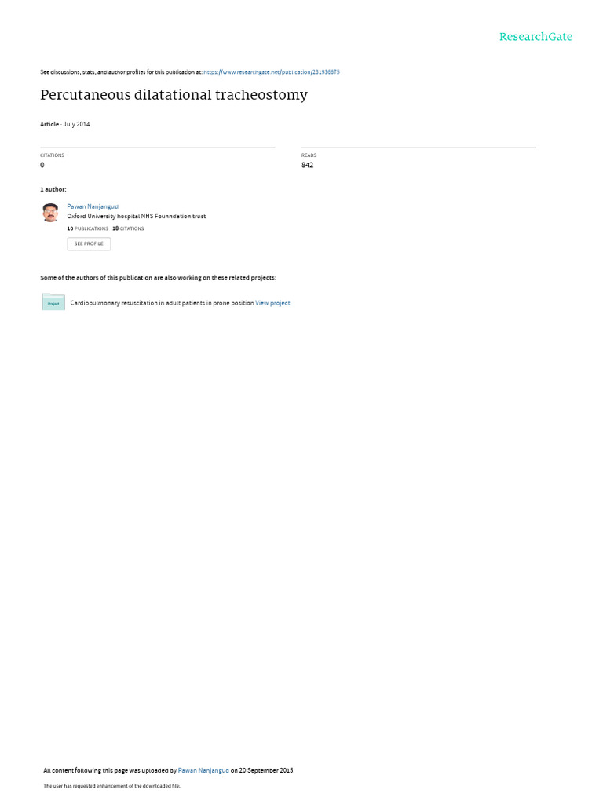Click the 1 author heading
The height and width of the screenshot is (804, 603).
(x=53, y=189)
